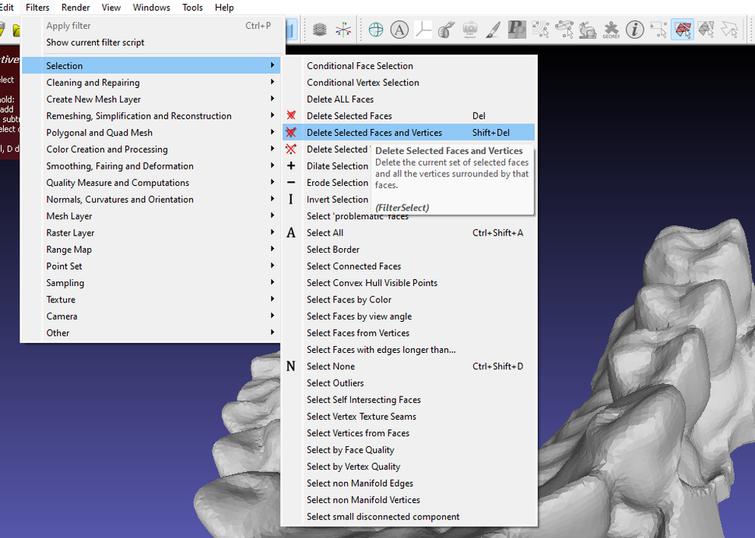Click the 'A' label display icon
Image resolution: width=755 pixels, height=538 pixels.
[x=399, y=30]
